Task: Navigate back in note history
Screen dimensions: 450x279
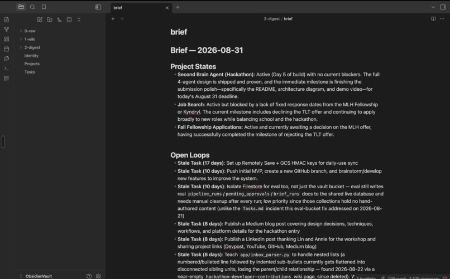Action: click(113, 19)
